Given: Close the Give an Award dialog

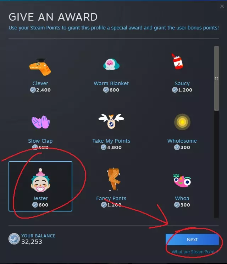Looking at the screenshot, I should 222,6.
